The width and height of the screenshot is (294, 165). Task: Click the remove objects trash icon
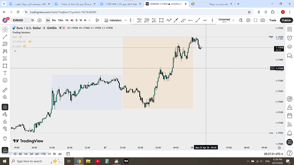(5, 139)
